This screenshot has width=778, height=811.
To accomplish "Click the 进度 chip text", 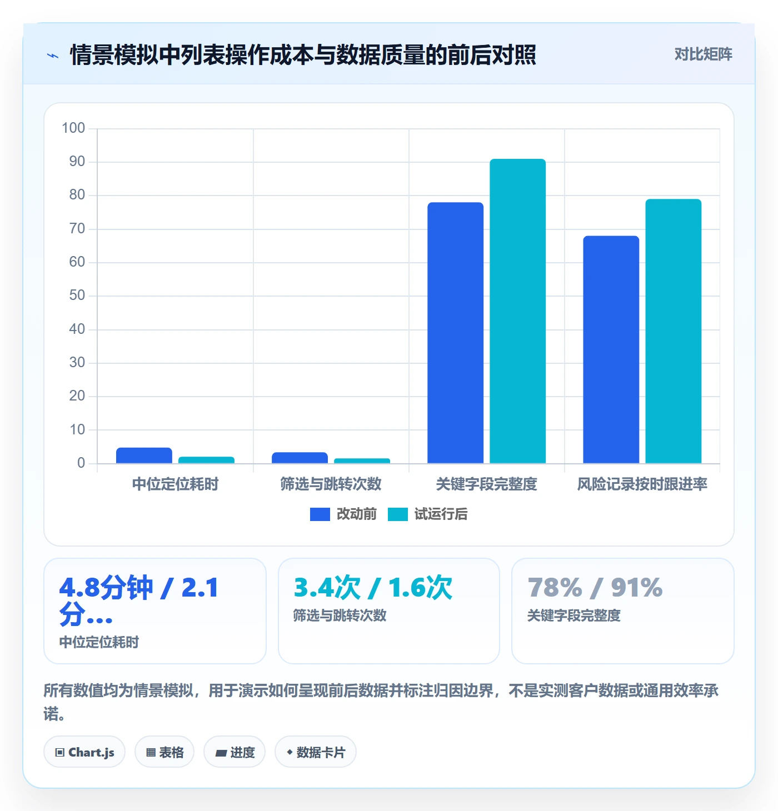I will [x=242, y=753].
